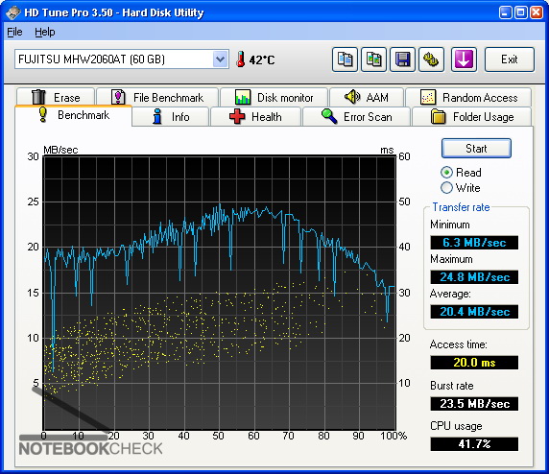Minimize the HD Tune Pro window
This screenshot has width=549, height=474.
pyautogui.click(x=505, y=12)
